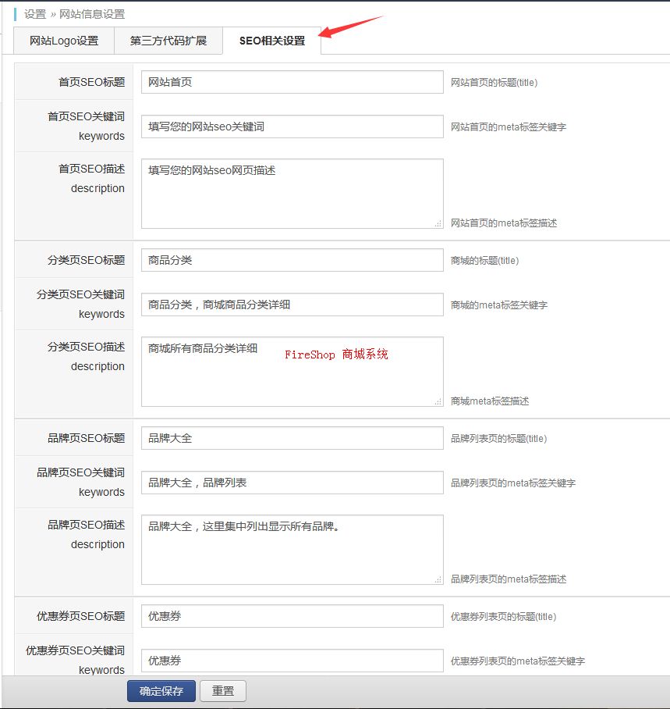The image size is (670, 709).
Task: Click the 首页SEO描述 description textarea
Action: (x=292, y=194)
